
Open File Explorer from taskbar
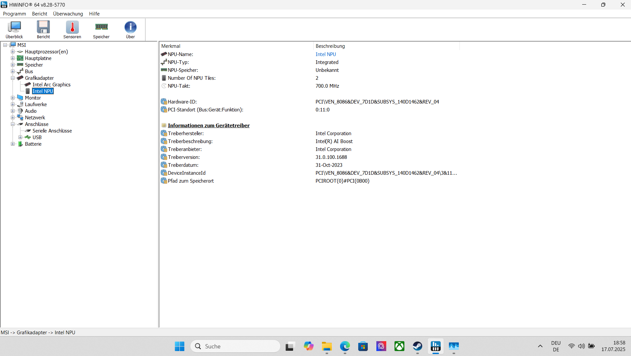pos(327,346)
